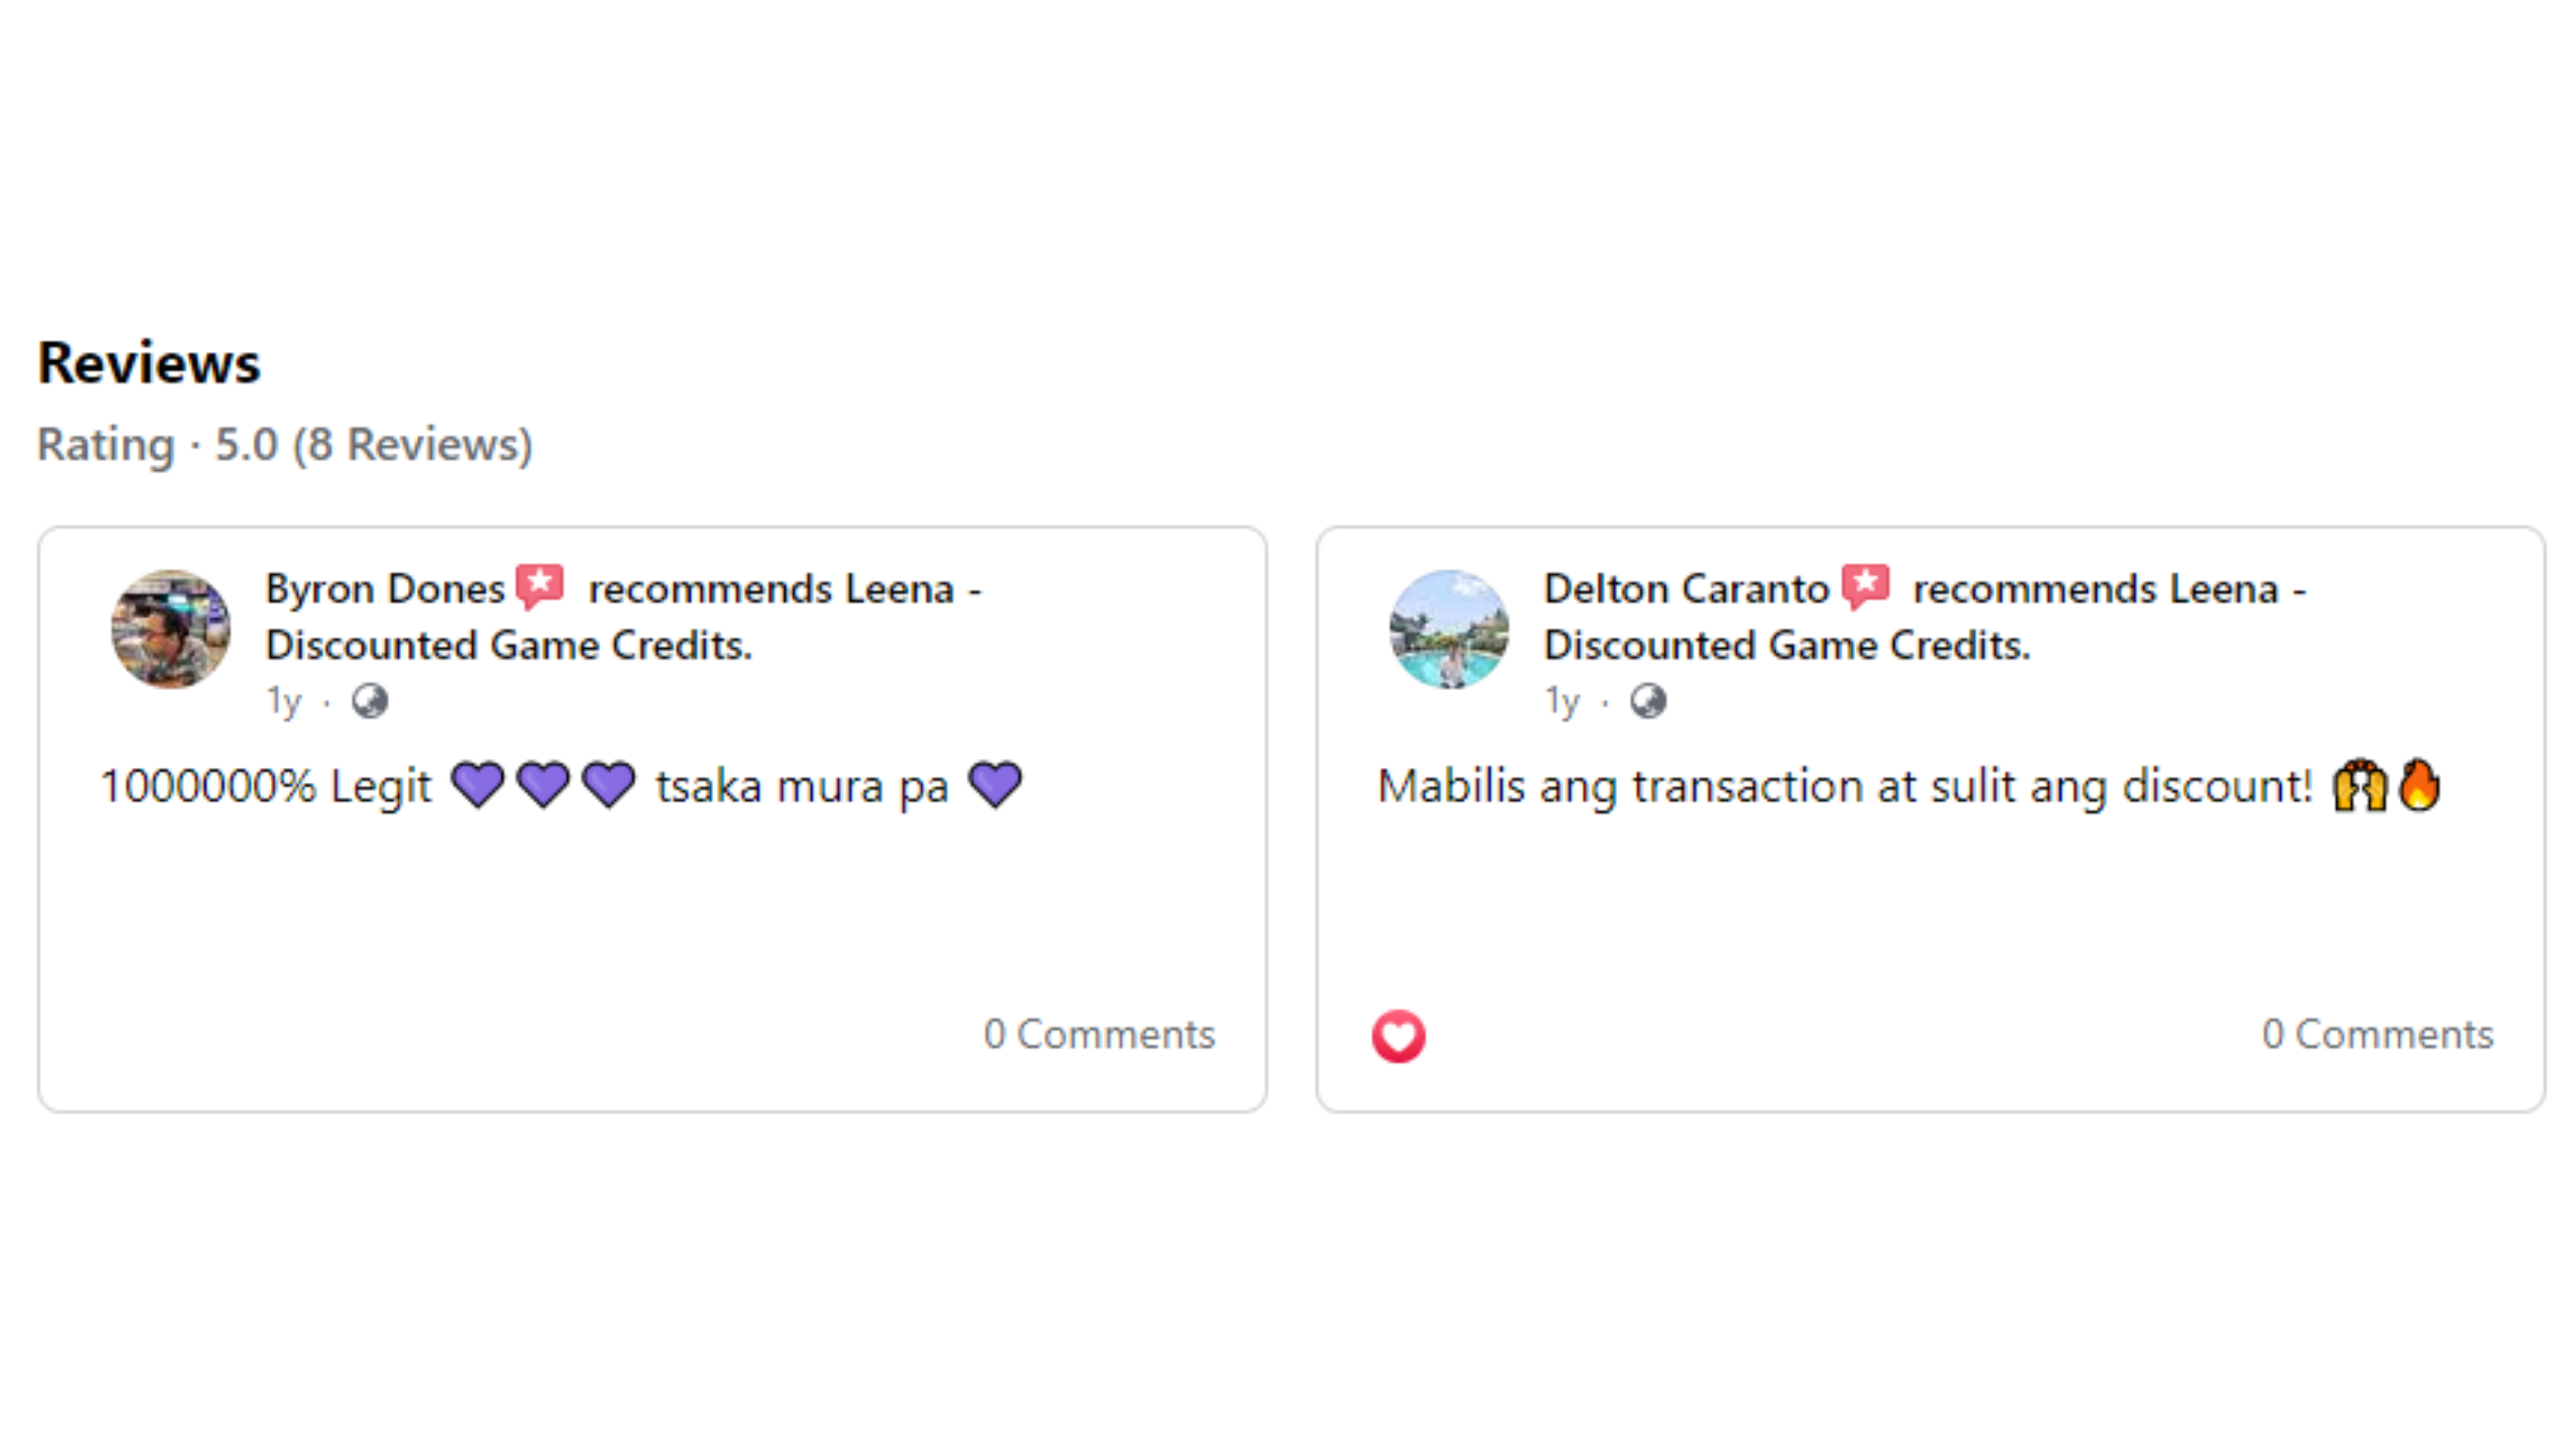Viewport: 2576px width, 1448px height.
Task: Click the fire emoji in Delton's review
Action: (x=2419, y=786)
